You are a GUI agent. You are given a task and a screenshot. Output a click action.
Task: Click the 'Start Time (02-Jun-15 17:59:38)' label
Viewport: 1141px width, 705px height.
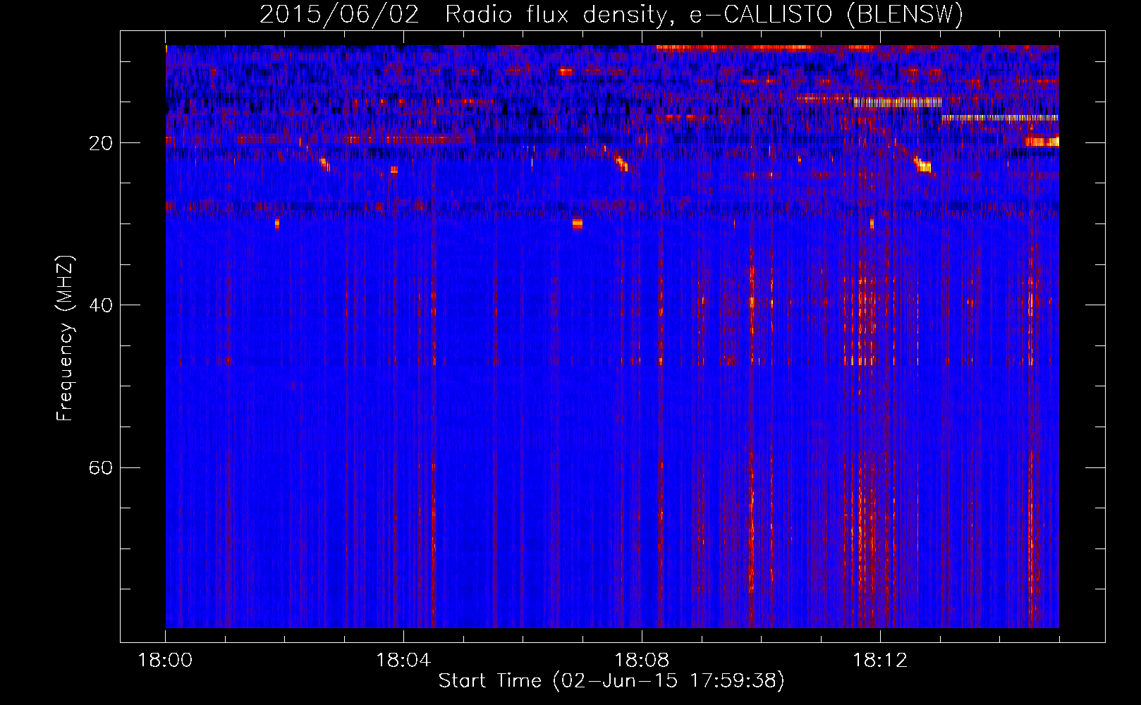point(611,681)
